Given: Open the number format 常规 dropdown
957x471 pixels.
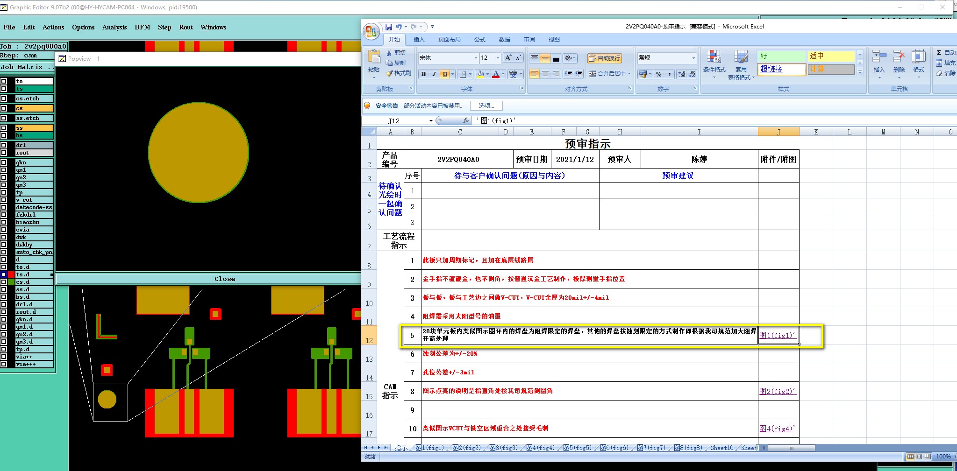Looking at the screenshot, I should [x=693, y=58].
